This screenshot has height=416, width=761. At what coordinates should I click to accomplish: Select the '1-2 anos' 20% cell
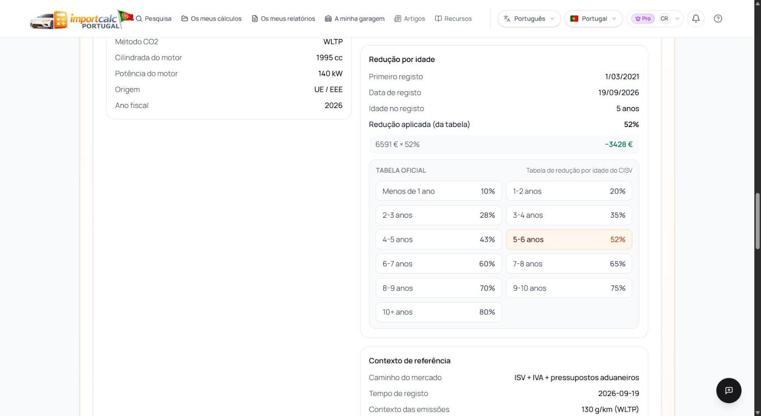click(x=569, y=191)
